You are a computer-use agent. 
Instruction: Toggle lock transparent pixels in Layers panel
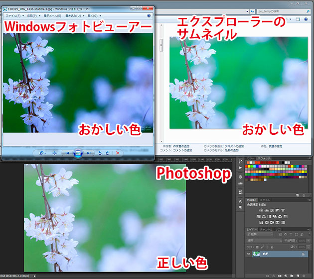[x=257, y=247]
